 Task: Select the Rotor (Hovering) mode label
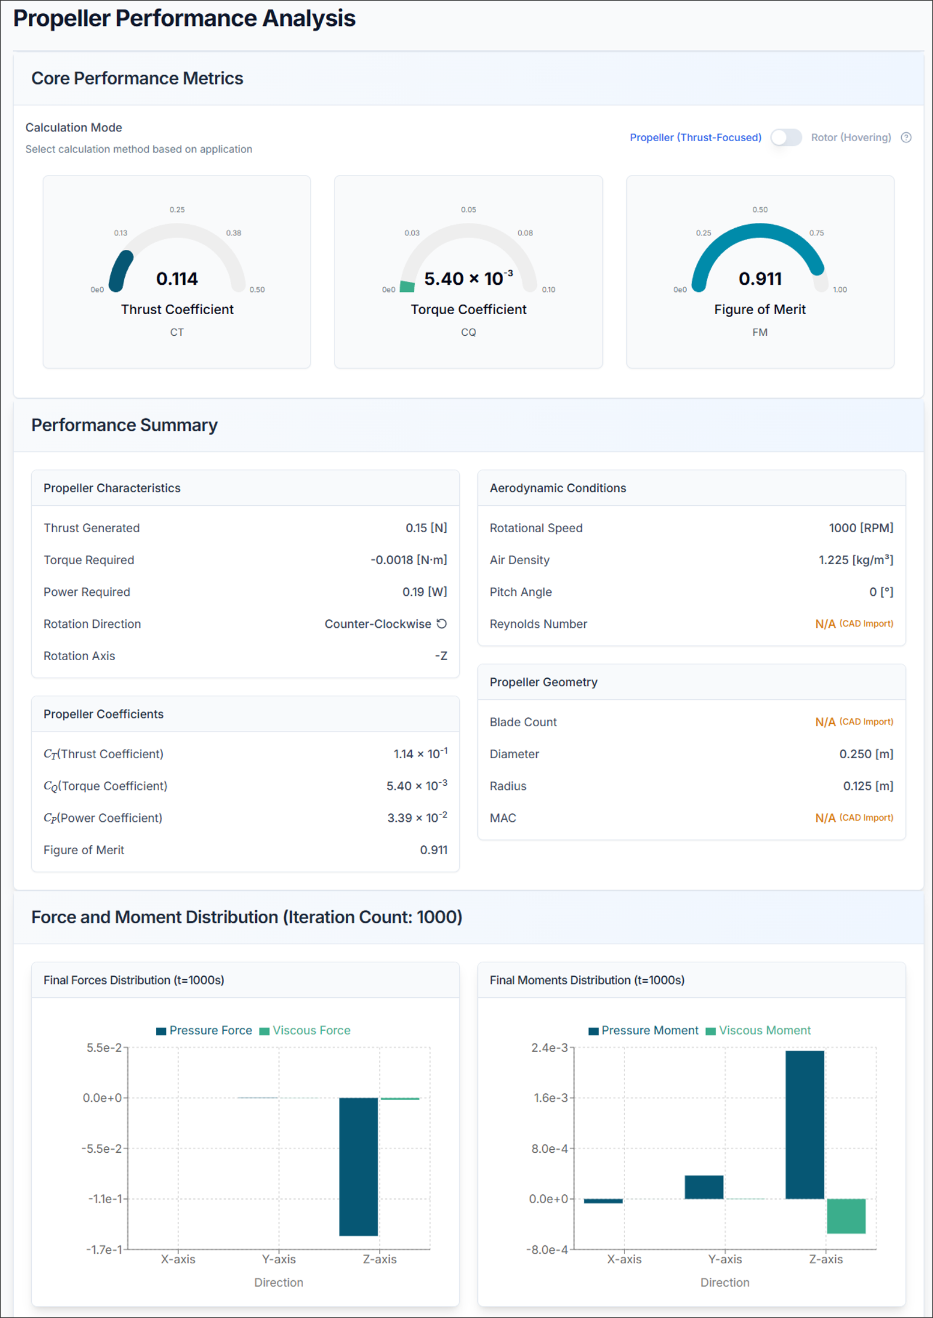click(851, 138)
